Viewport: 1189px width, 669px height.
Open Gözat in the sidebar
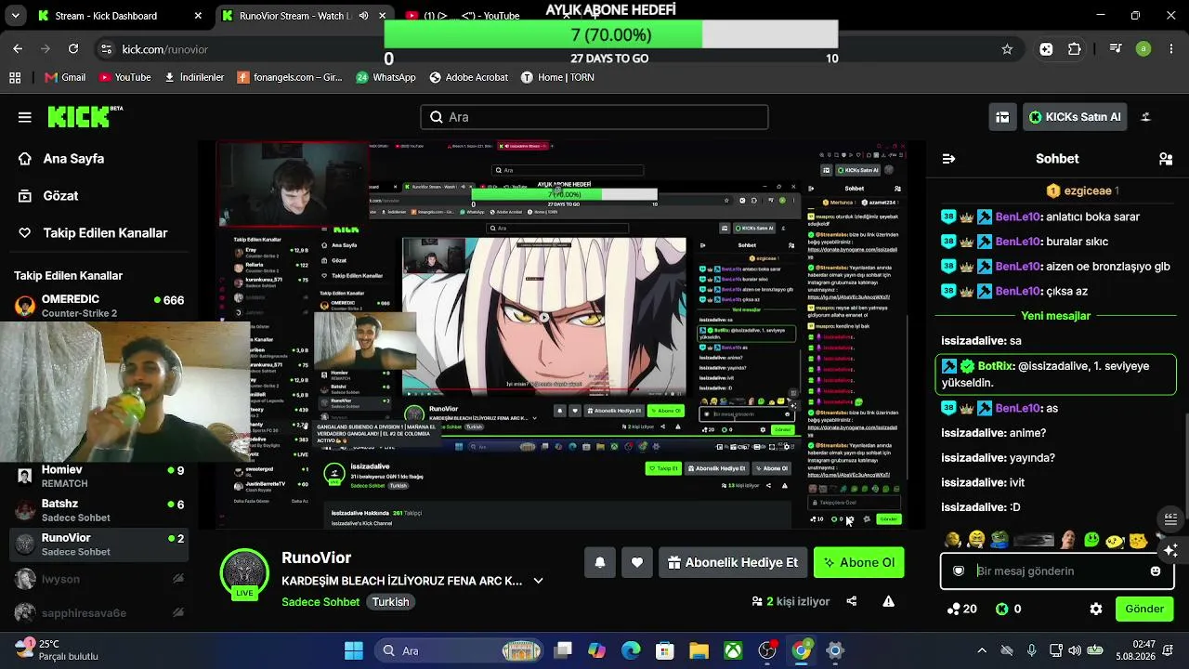[x=48, y=196]
